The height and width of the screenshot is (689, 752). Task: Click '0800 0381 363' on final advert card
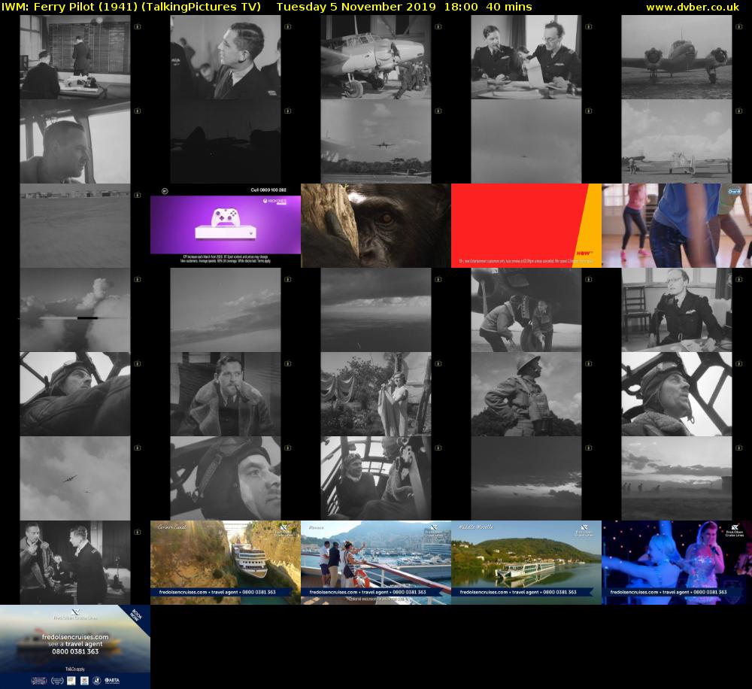point(75,651)
